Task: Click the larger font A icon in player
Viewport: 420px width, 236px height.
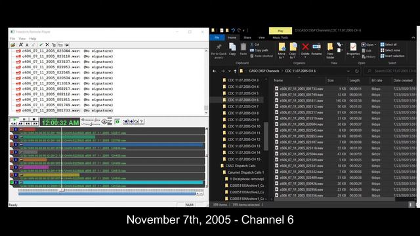Action: pyautogui.click(x=20, y=45)
